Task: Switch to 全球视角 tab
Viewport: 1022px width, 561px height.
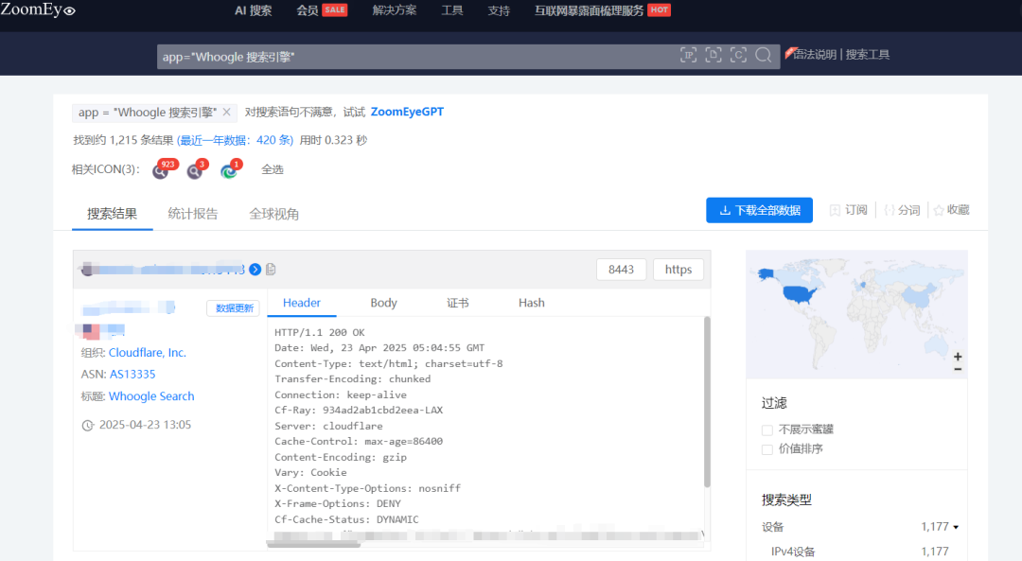Action: click(273, 214)
